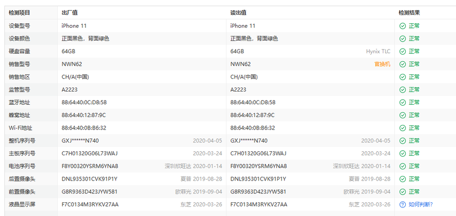Click the green check icon for 前置摄像头

tap(402, 192)
